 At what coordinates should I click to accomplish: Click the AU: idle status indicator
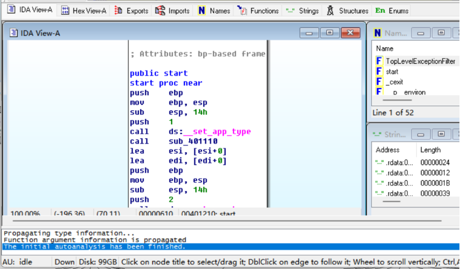point(18,261)
